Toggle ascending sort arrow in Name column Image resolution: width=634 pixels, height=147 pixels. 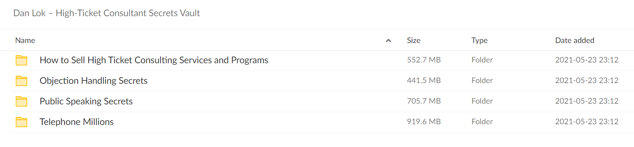click(x=388, y=40)
